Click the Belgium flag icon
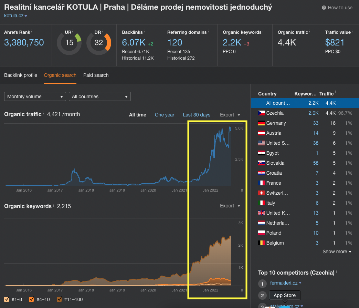359x308 pixels. coord(261,243)
